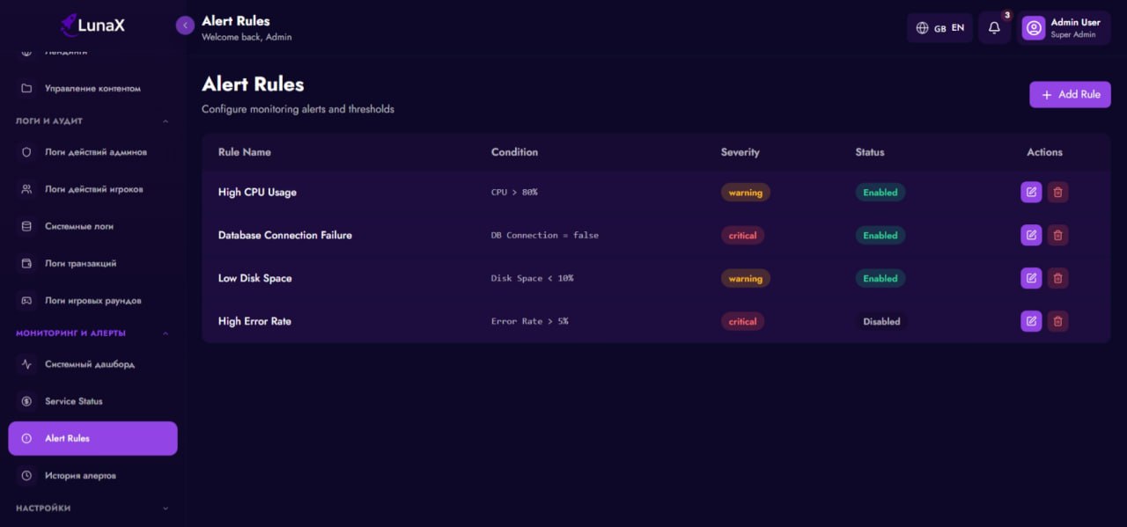Click the Condition column header

[x=514, y=152]
